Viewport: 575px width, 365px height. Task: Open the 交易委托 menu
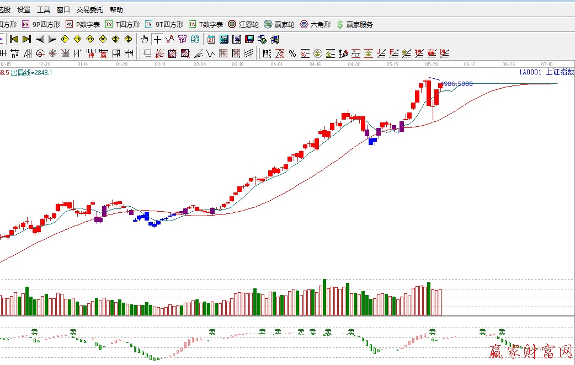point(89,10)
